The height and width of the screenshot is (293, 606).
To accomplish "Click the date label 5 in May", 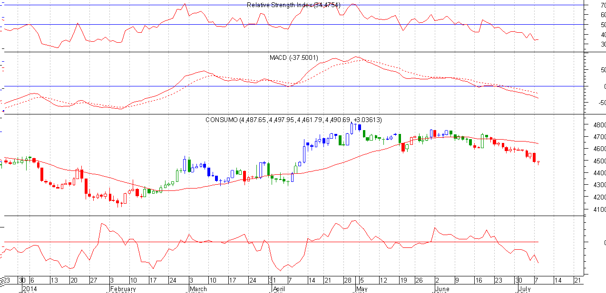I will click(x=361, y=280).
